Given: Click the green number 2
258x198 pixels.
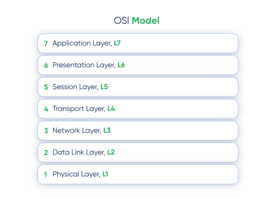Looking at the screenshot, I should (x=46, y=153).
